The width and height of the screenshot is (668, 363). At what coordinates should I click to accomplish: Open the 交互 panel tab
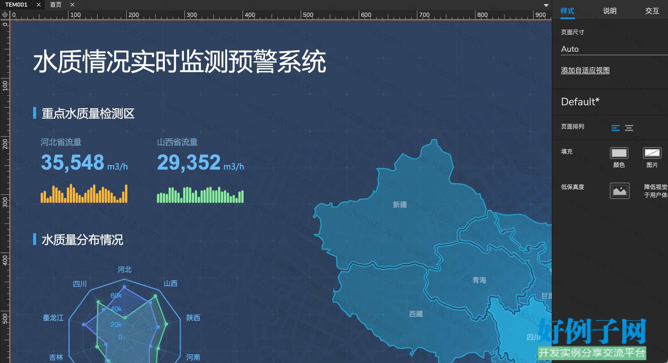pyautogui.click(x=652, y=11)
